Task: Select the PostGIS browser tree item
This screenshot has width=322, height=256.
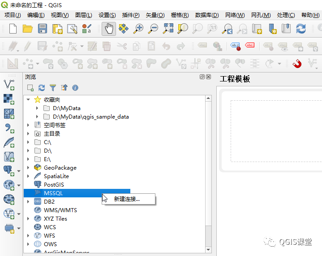Action: (54, 184)
